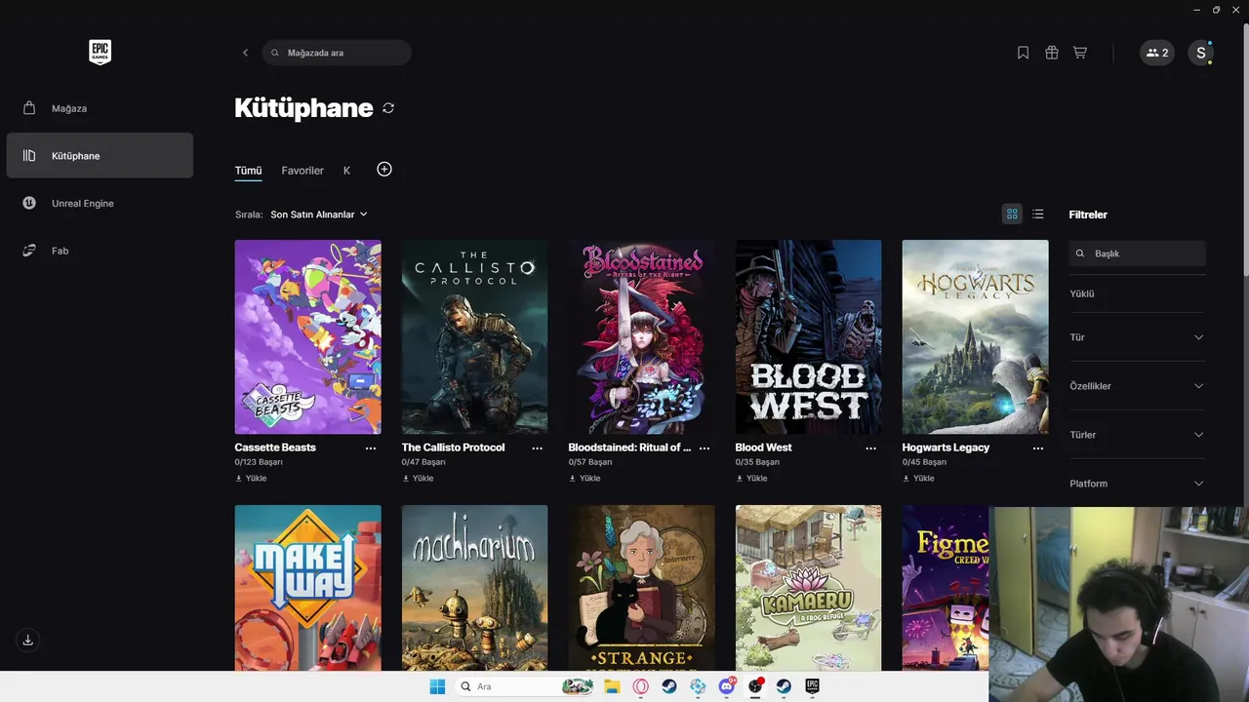
Task: Switch to grid view
Action: (x=1012, y=214)
